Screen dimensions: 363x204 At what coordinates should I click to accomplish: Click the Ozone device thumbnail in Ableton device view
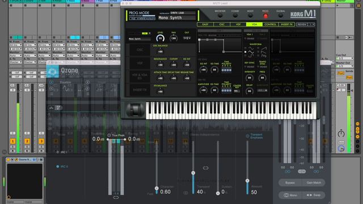[x=24, y=181]
